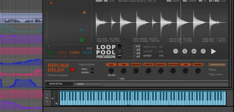
Task: Click the mod wheel strip beside keyboard
Action: click(x=57, y=98)
